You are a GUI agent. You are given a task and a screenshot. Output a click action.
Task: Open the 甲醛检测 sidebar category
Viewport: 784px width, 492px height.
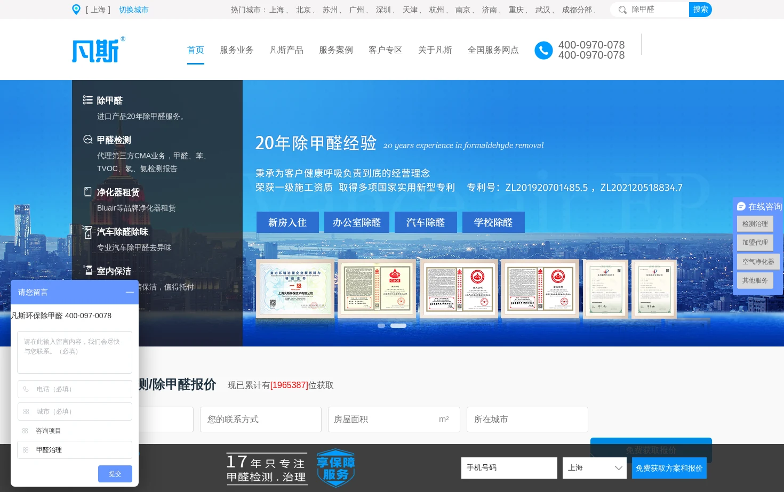(x=114, y=140)
